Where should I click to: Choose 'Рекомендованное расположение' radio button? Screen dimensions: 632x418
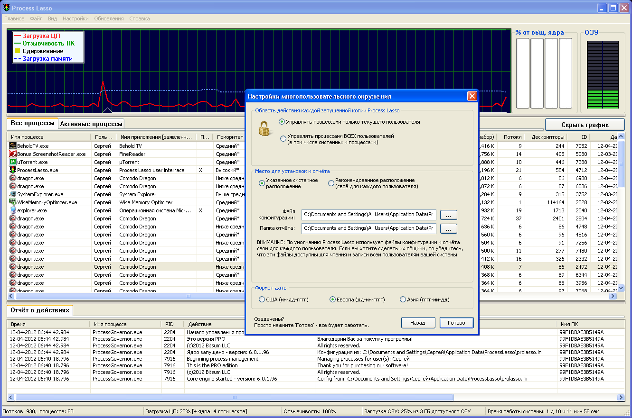click(331, 183)
